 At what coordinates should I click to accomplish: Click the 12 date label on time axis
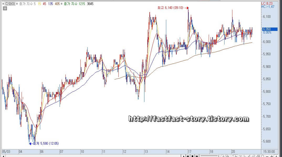coord(125,151)
